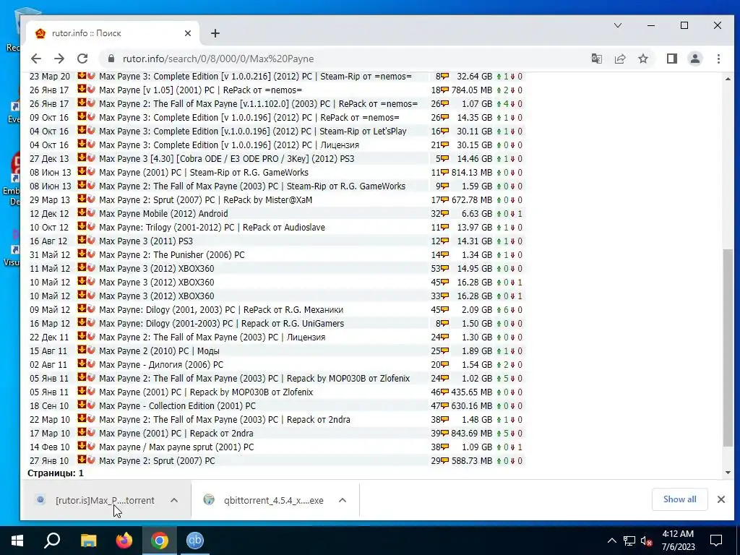The image size is (740, 555).
Task: Open the notification center
Action: point(716,541)
